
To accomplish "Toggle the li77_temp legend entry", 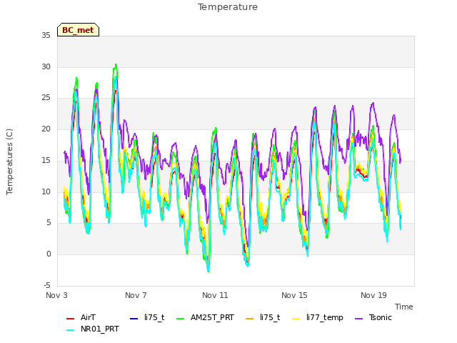I will [x=318, y=317].
